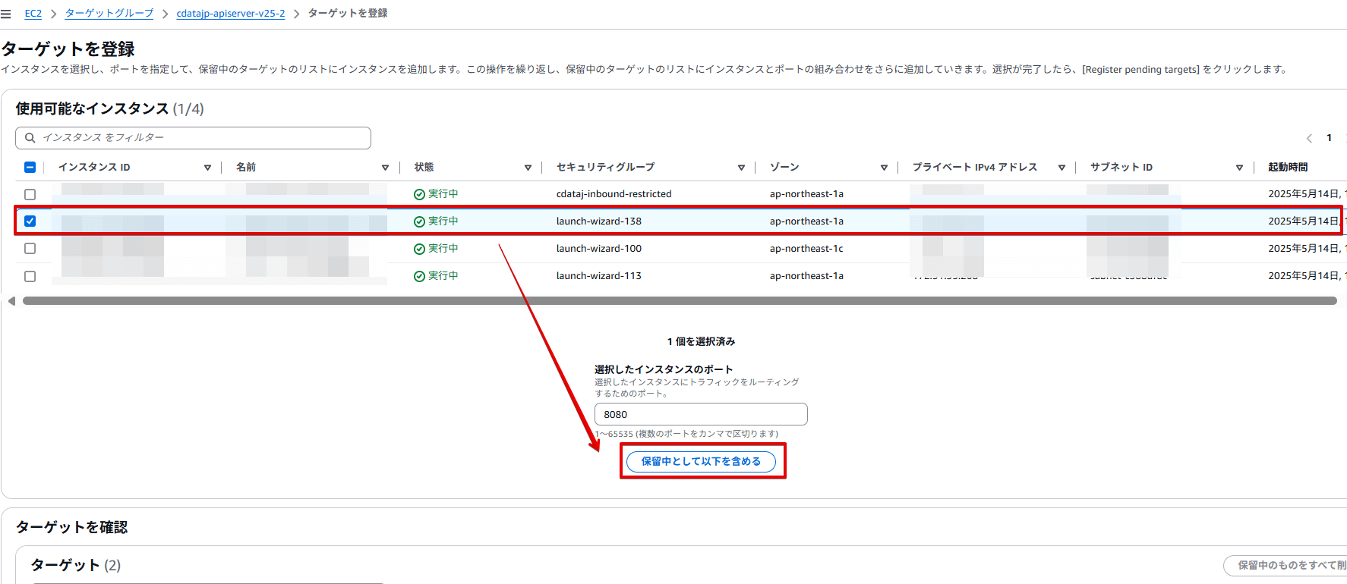Click the horizontal scrollbar under the instances table
1347x584 pixels.
point(680,301)
